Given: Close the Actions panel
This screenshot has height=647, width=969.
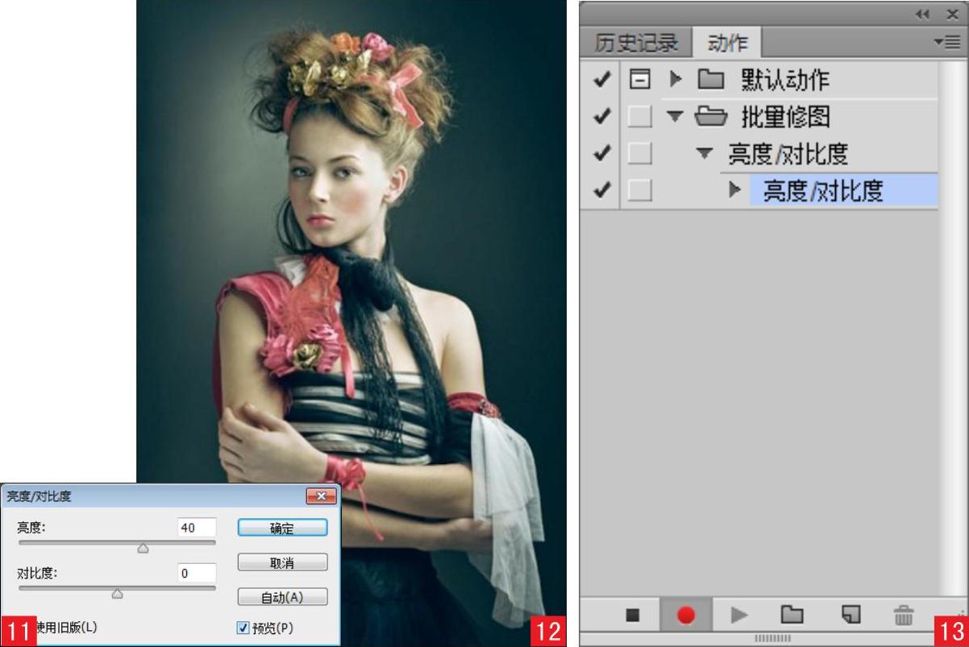Looking at the screenshot, I should click(x=952, y=15).
